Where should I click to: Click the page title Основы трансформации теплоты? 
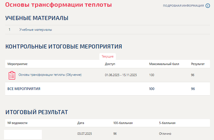click(59, 5)
